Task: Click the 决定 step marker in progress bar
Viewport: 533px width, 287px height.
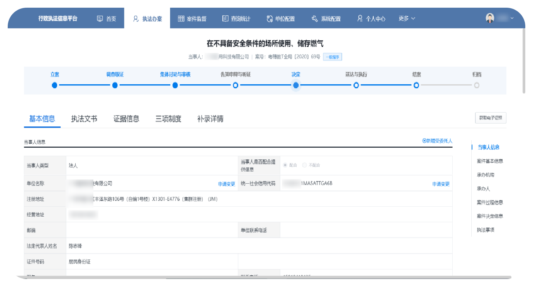Action: point(296,85)
